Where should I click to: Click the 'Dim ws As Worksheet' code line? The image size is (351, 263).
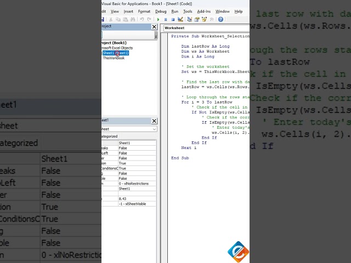205,52
